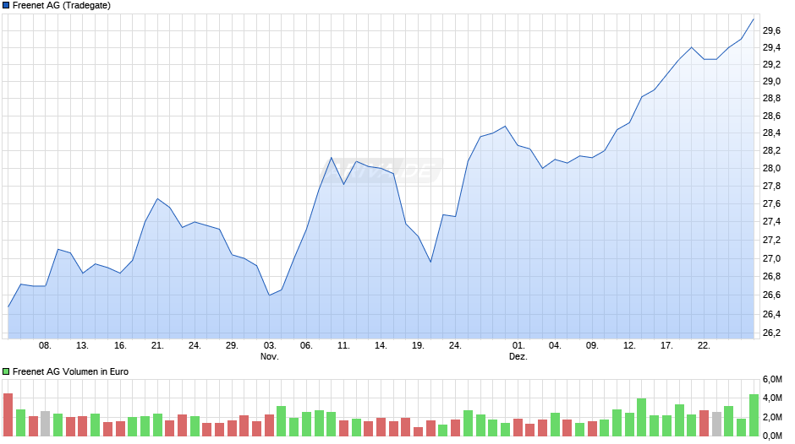Click the 01. date label above Dez.
This screenshot has height=444, width=795.
[x=518, y=345]
